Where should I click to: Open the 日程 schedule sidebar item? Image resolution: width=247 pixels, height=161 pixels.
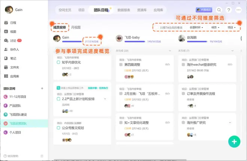tap(13, 23)
